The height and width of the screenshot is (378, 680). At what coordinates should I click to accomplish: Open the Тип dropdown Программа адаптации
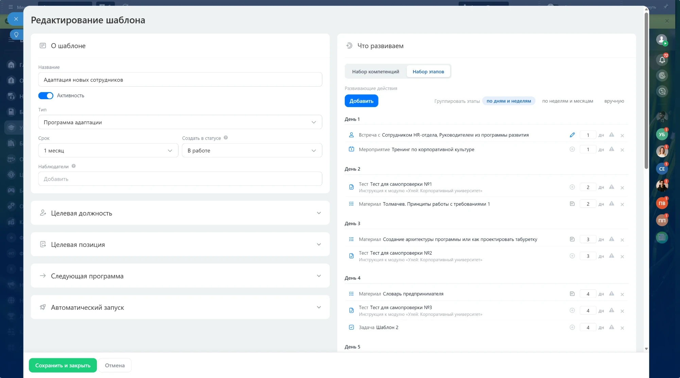coord(180,122)
